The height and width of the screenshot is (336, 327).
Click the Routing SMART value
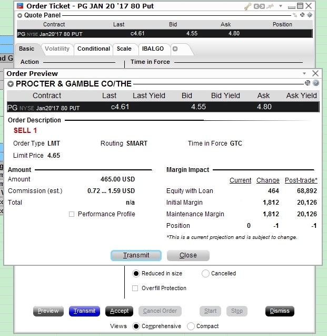point(137,143)
